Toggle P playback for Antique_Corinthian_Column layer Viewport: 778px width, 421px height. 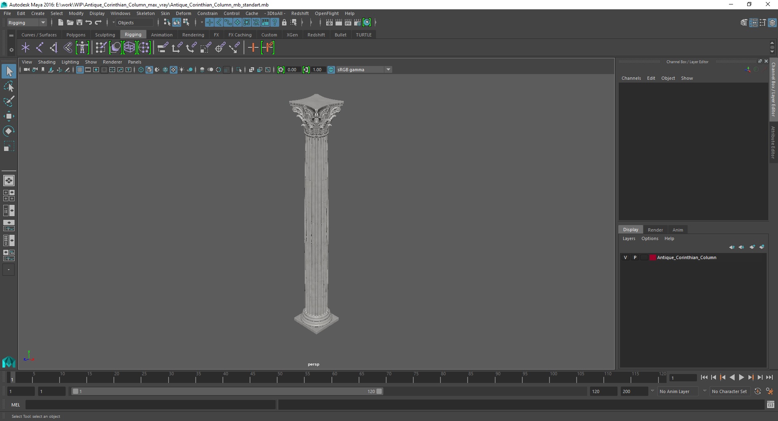pos(635,257)
